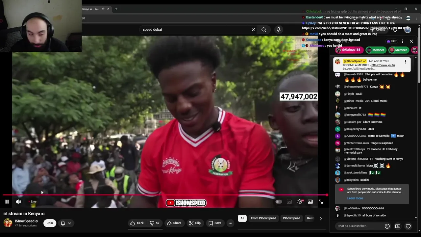Join the IShowSpeed channel membership
The image size is (421, 237).
[x=50, y=223]
